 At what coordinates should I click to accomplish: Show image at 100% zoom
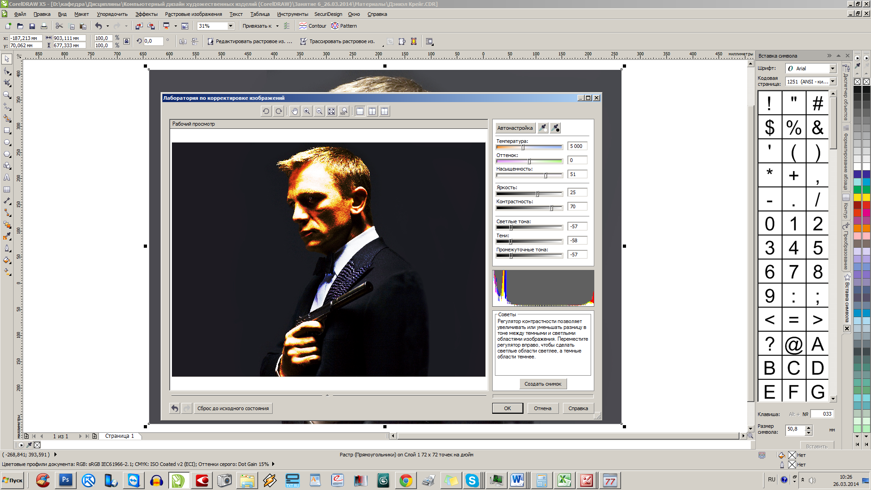344,111
